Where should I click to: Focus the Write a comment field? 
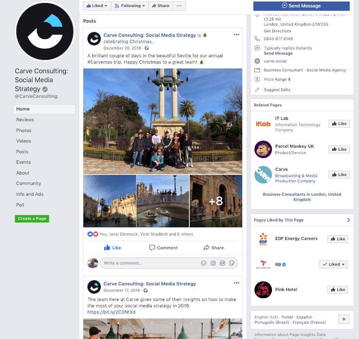(x=169, y=263)
